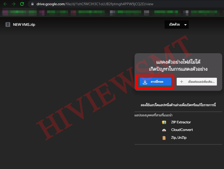Select Zip, UnZip from suggested apps
This screenshot has width=224, height=169.
[179, 138]
